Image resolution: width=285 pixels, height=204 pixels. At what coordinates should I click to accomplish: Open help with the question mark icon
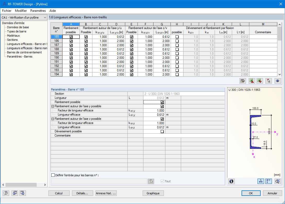pos(6,193)
